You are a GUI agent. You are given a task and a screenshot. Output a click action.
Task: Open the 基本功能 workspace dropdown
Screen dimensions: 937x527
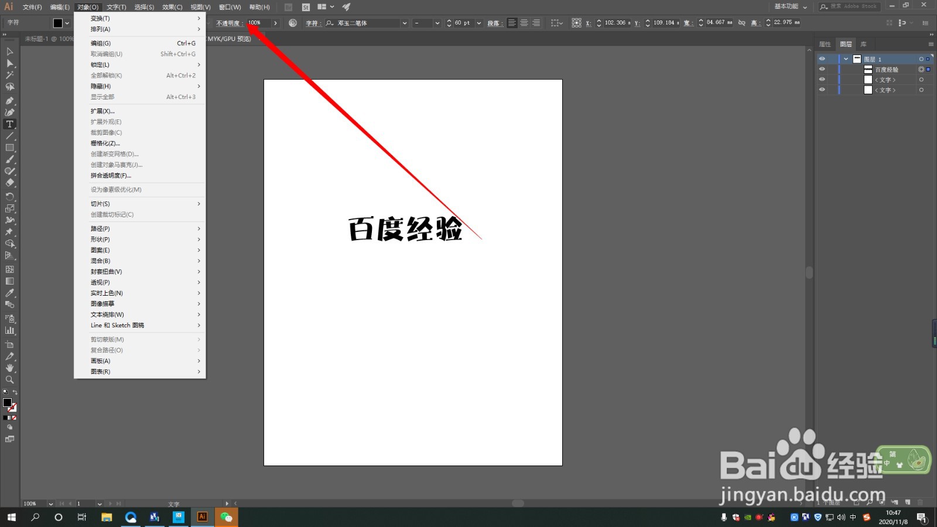click(791, 6)
